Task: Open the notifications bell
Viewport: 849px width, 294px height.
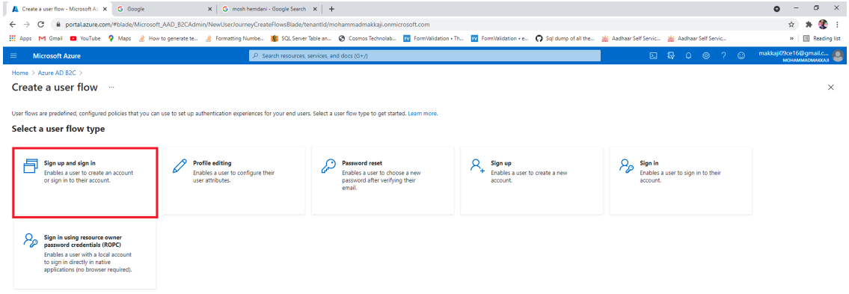Action: click(689, 56)
